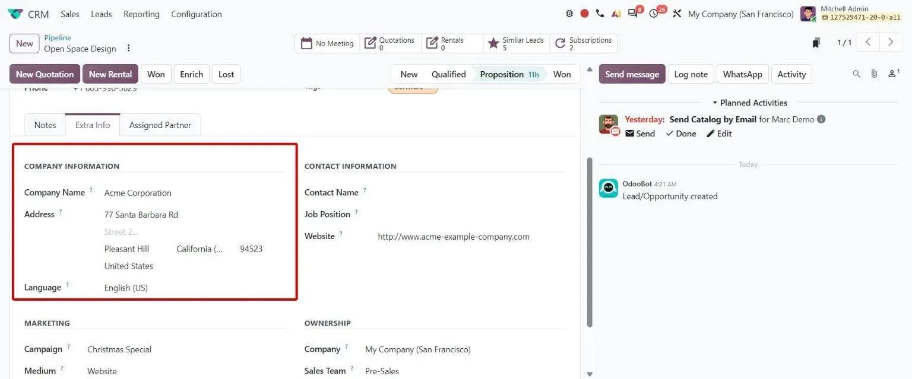Switch to the Assigned Partner tab

(x=160, y=125)
